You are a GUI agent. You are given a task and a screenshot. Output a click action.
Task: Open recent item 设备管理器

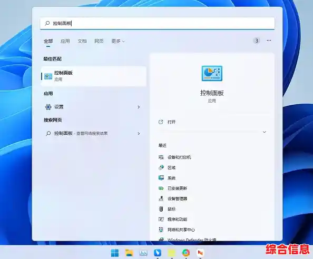[x=177, y=198]
